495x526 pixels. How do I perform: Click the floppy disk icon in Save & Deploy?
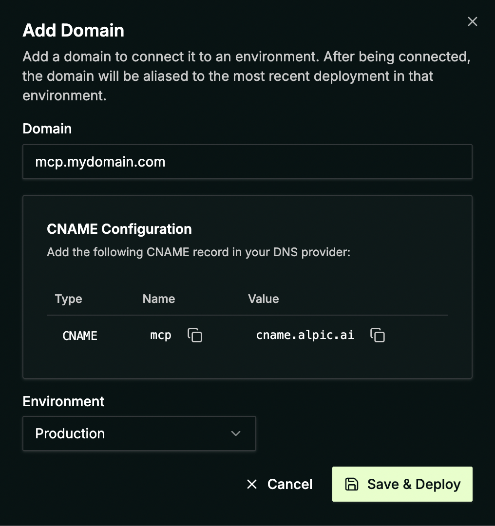point(352,484)
